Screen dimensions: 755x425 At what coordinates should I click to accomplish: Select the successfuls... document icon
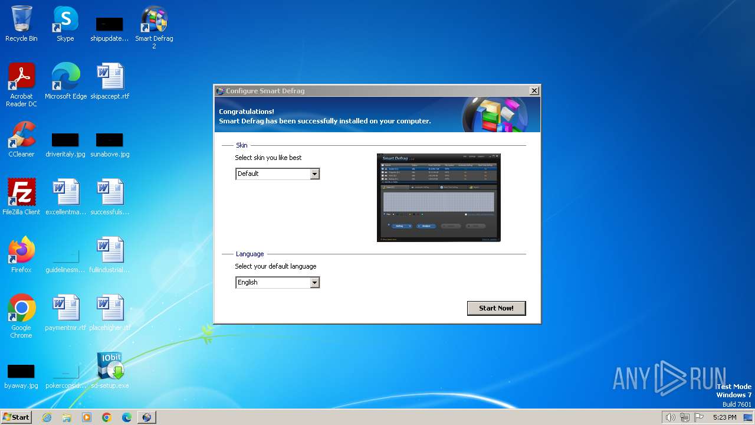110,197
